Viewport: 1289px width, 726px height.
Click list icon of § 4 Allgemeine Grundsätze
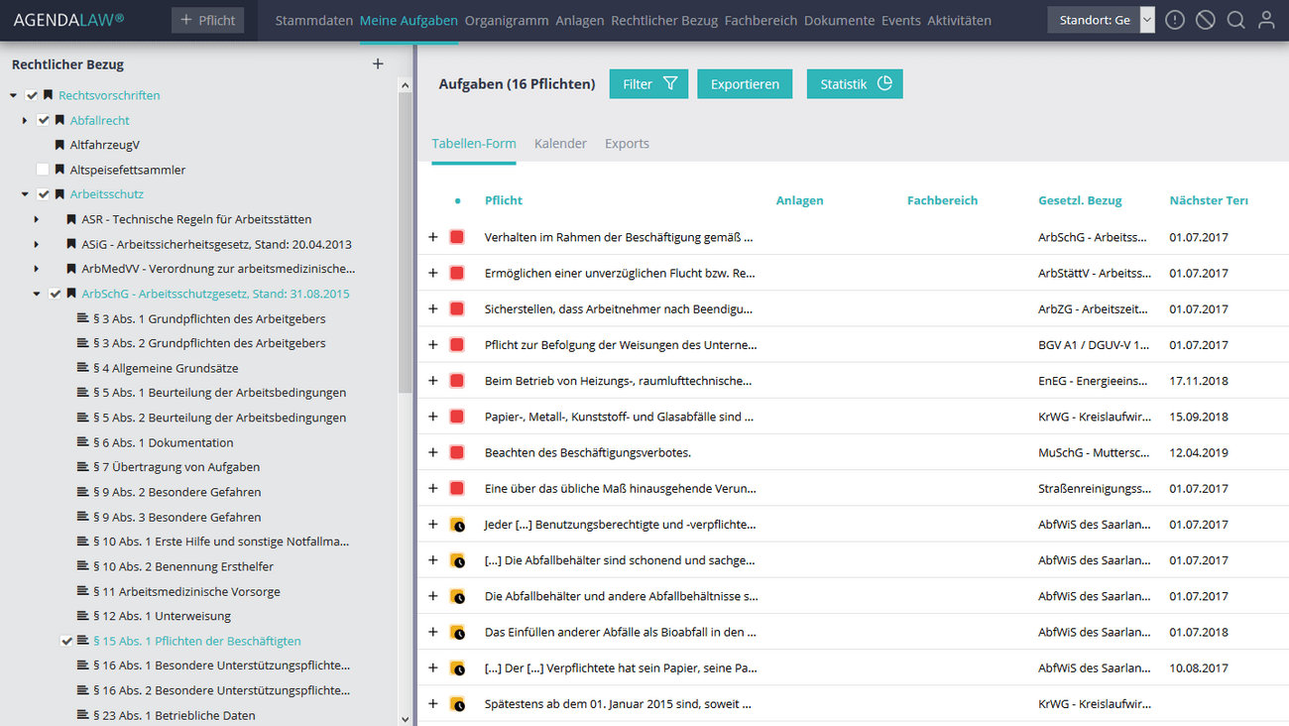point(83,368)
